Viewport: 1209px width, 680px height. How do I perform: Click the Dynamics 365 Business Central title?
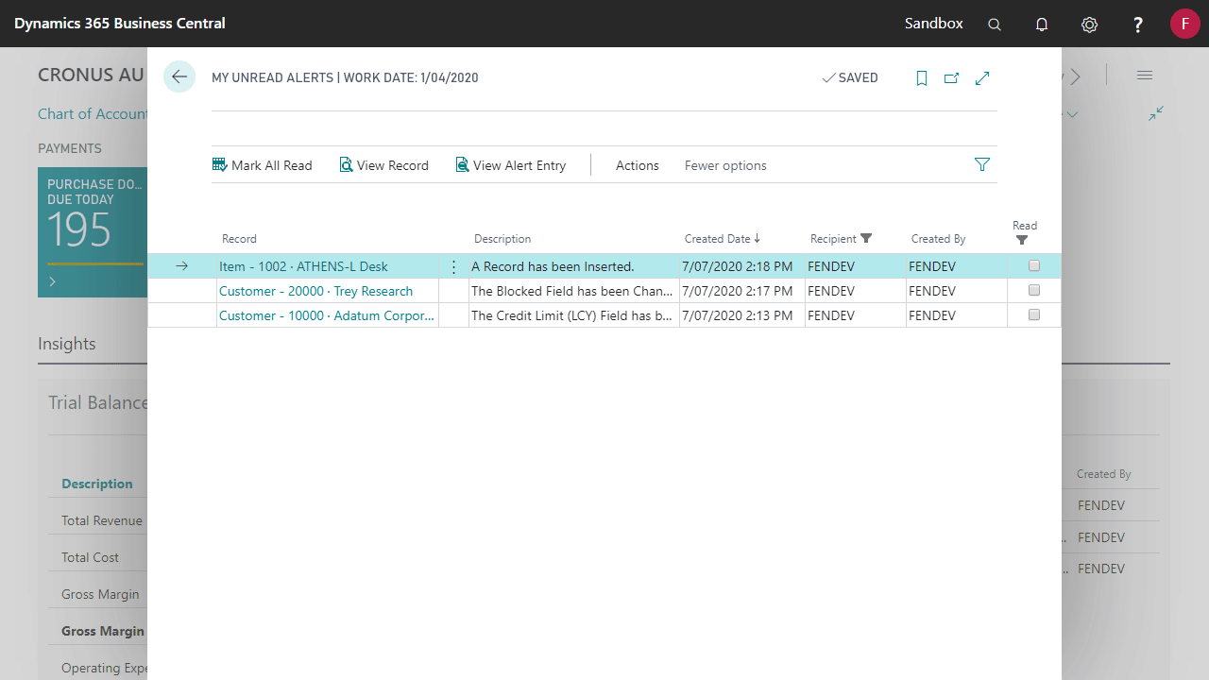tap(120, 24)
